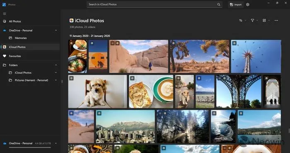
Task: Tick the checkbox on coffee and pizza photo
Action: coord(132,78)
